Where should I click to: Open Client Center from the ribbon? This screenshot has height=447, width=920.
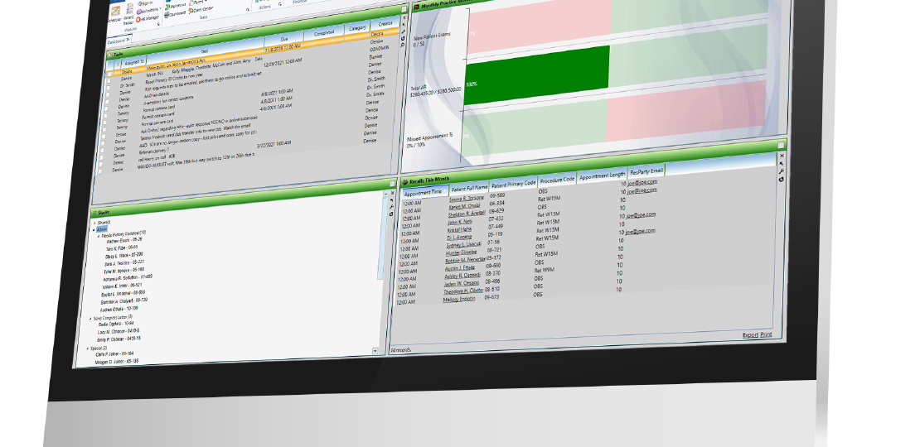pyautogui.click(x=201, y=10)
